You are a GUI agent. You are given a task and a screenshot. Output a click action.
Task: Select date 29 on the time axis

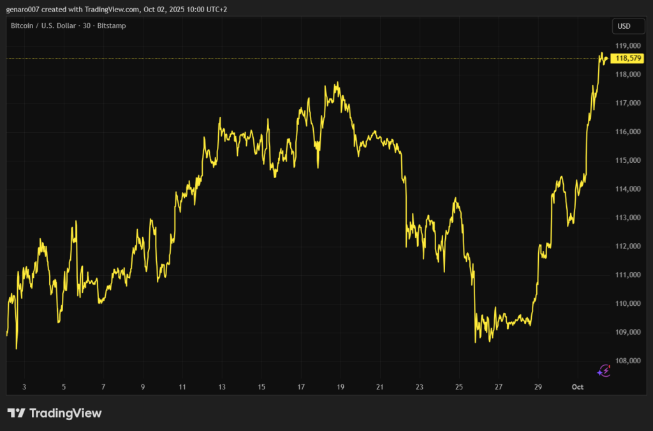tap(538, 387)
